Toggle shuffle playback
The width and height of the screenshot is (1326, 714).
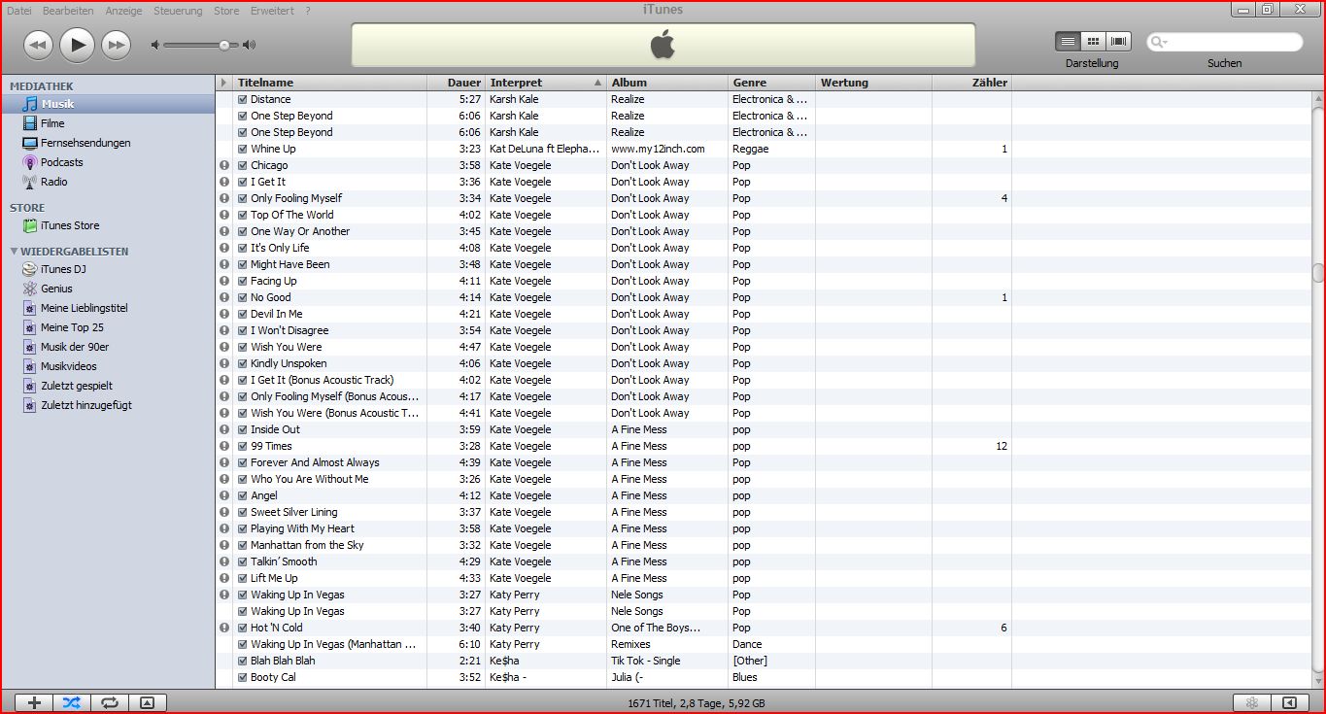click(72, 702)
